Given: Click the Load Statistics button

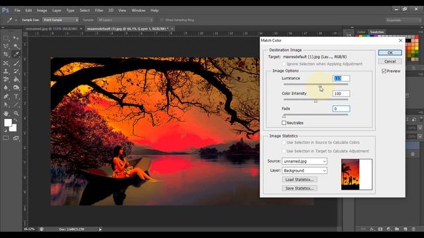Looking at the screenshot, I should [x=299, y=179].
